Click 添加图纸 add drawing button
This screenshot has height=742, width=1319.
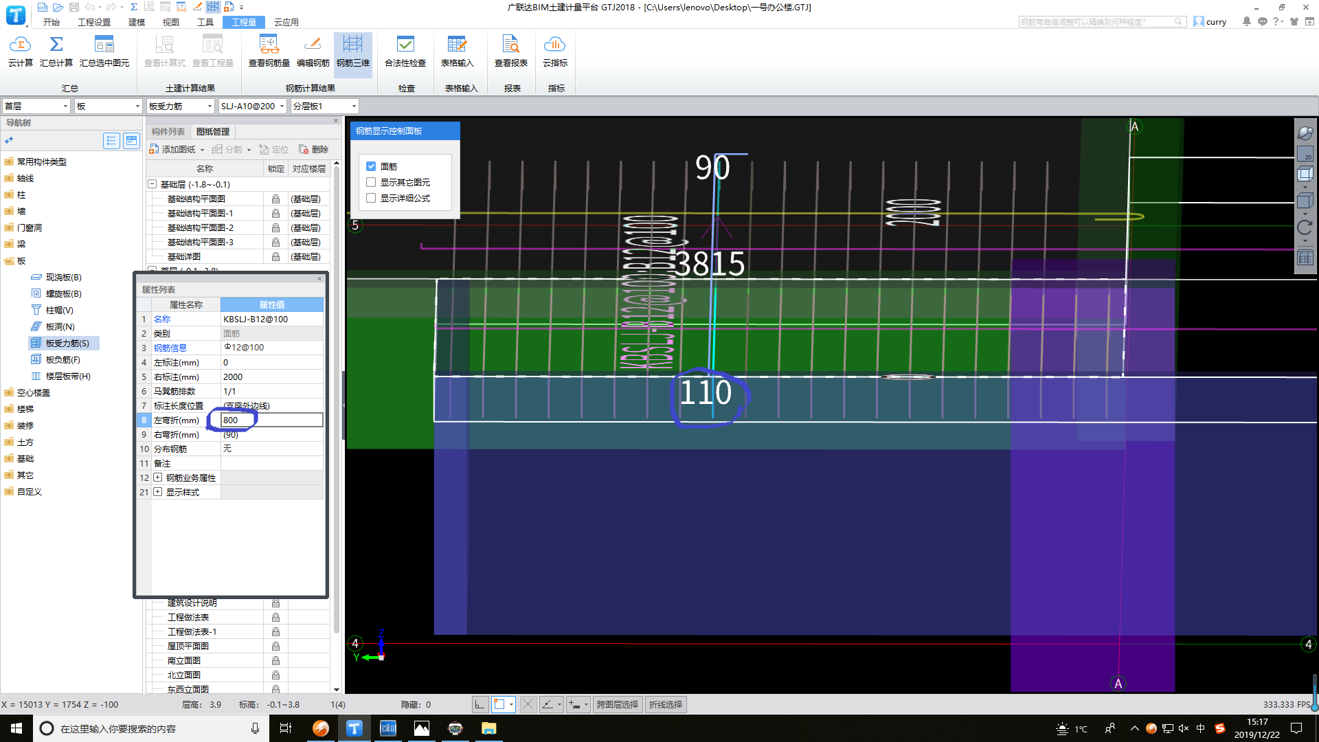pos(173,149)
